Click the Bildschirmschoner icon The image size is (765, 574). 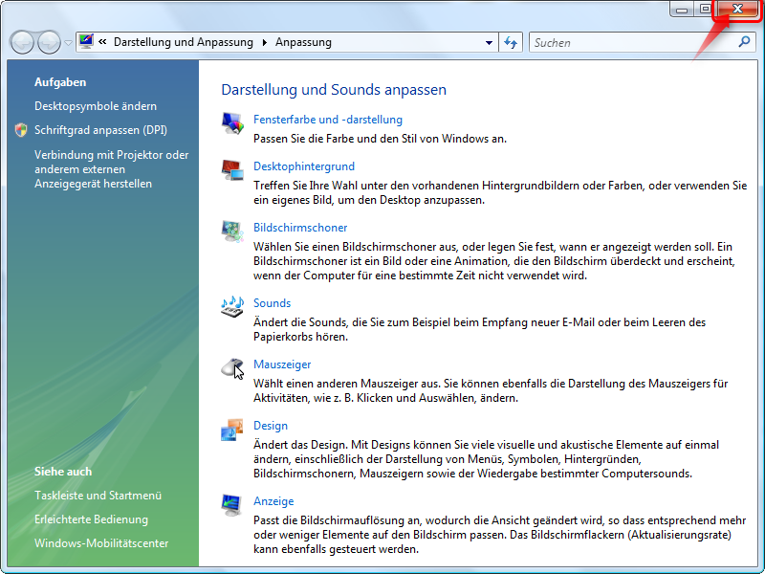[232, 232]
